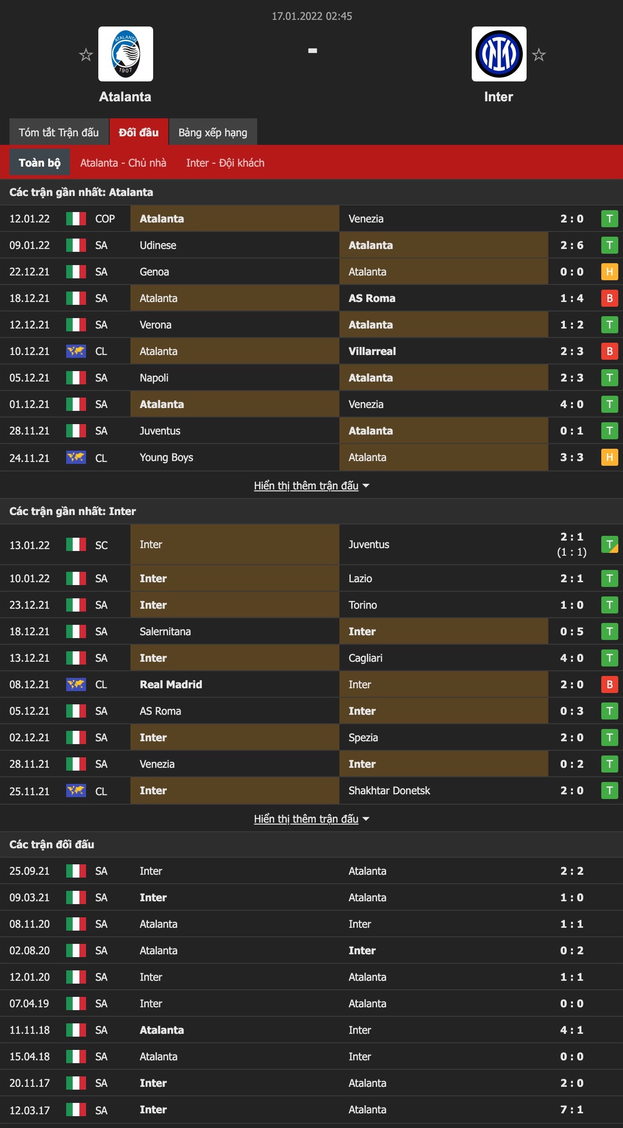Screen dimensions: 623x1128
Task: Click the T badge for Napoli 2:3 match
Action: [x=610, y=378]
